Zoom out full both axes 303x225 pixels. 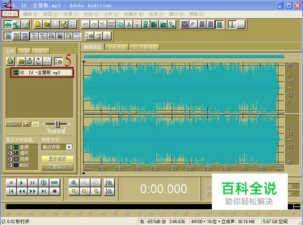click(x=96, y=183)
